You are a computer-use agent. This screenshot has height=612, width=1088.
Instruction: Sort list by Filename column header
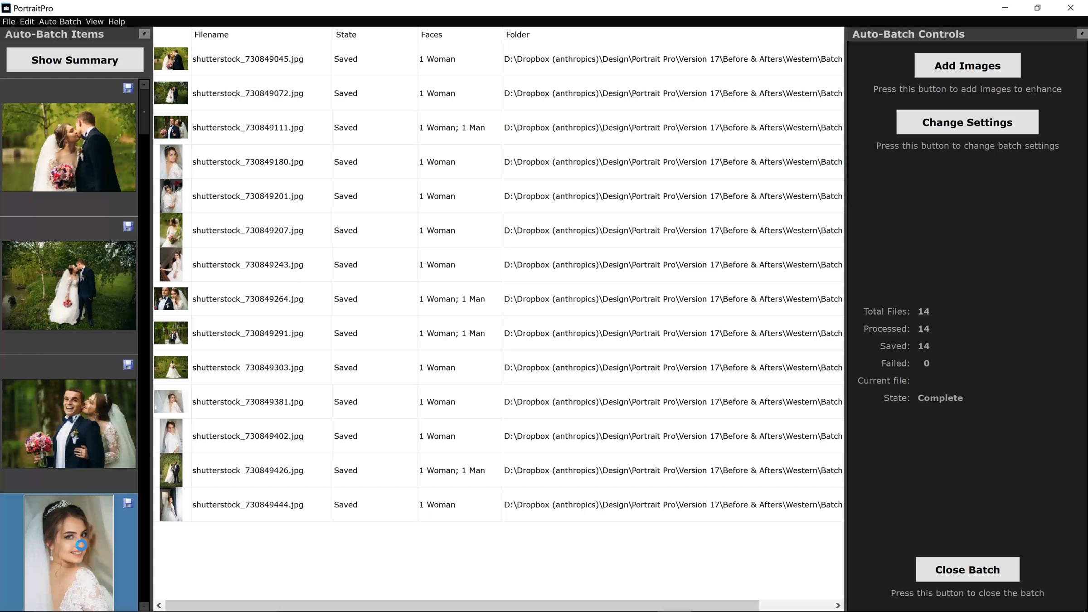pos(211,35)
